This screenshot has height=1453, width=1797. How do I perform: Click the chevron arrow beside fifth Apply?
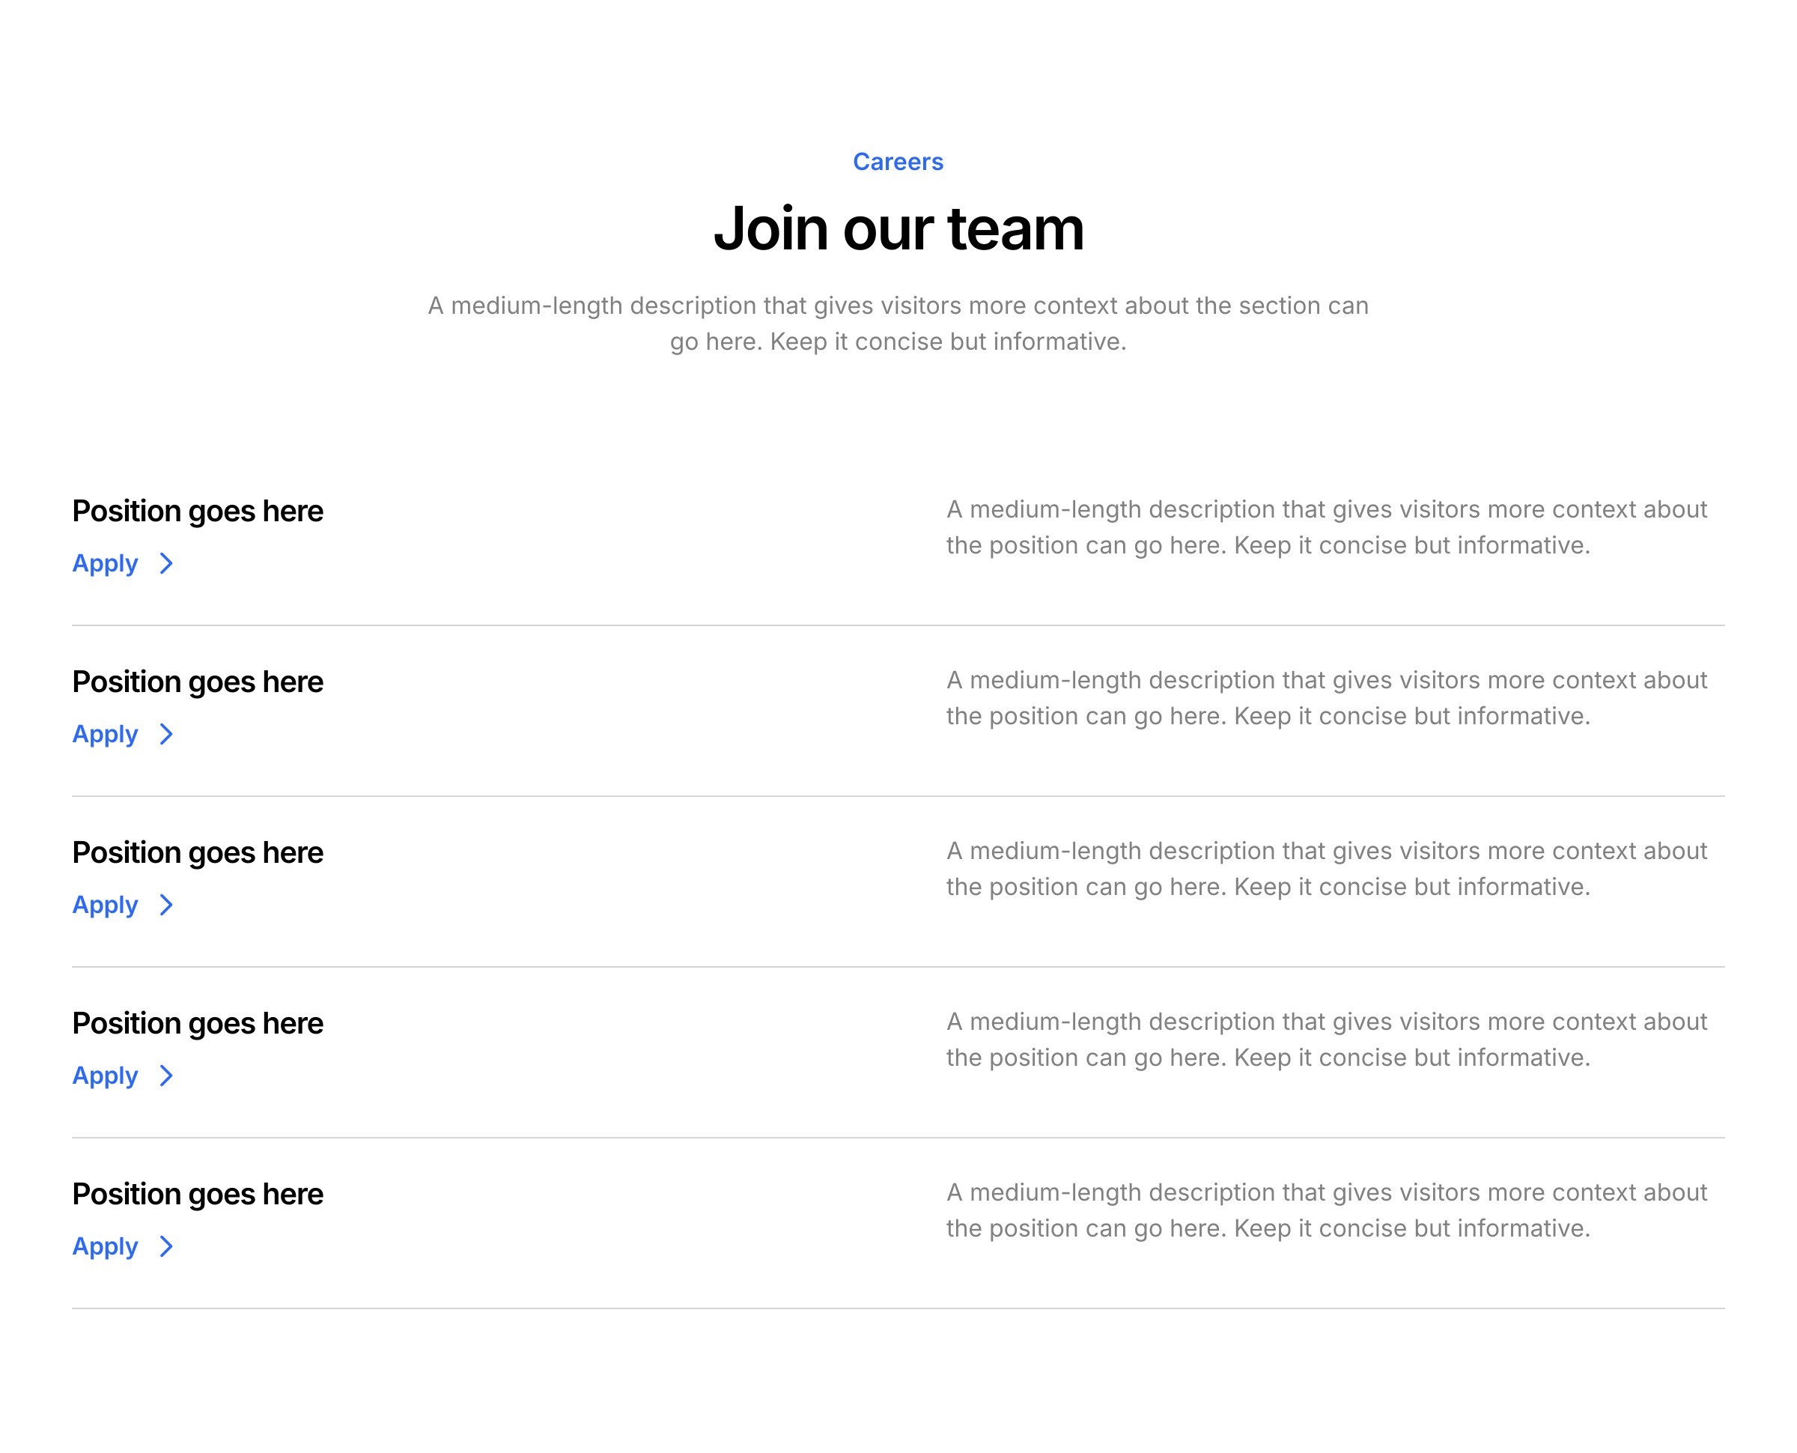pyautogui.click(x=166, y=1246)
